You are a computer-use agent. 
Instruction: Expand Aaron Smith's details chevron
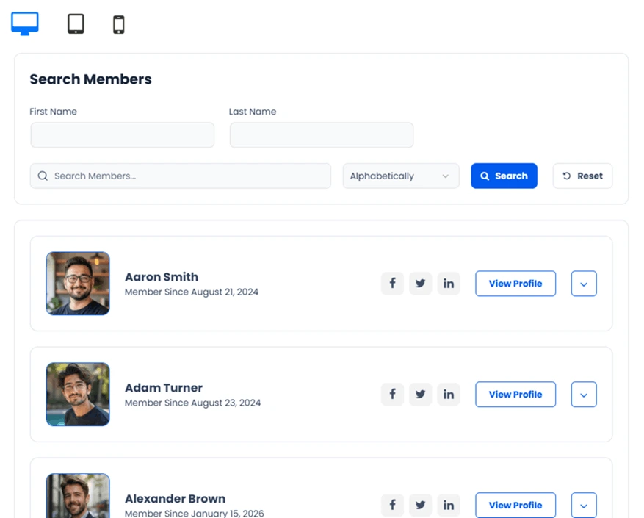(584, 284)
